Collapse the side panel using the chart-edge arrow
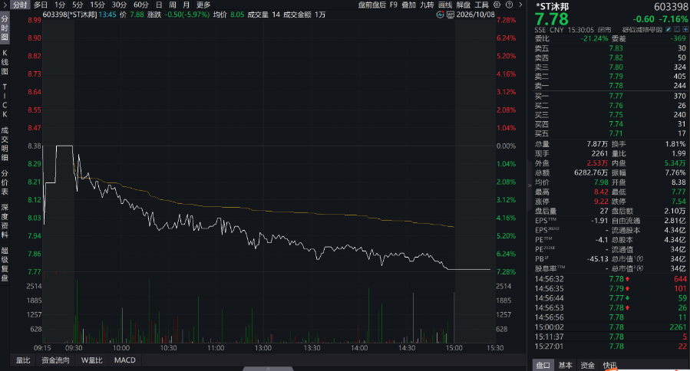The height and width of the screenshot is (371, 690). pyautogui.click(x=530, y=185)
